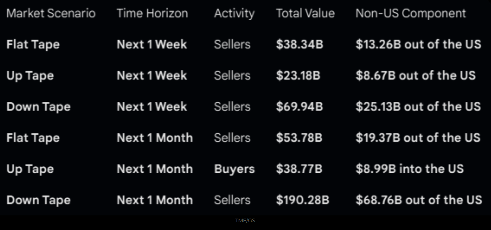Click the TME/GS source label
The image size is (491, 230).
[x=245, y=221]
